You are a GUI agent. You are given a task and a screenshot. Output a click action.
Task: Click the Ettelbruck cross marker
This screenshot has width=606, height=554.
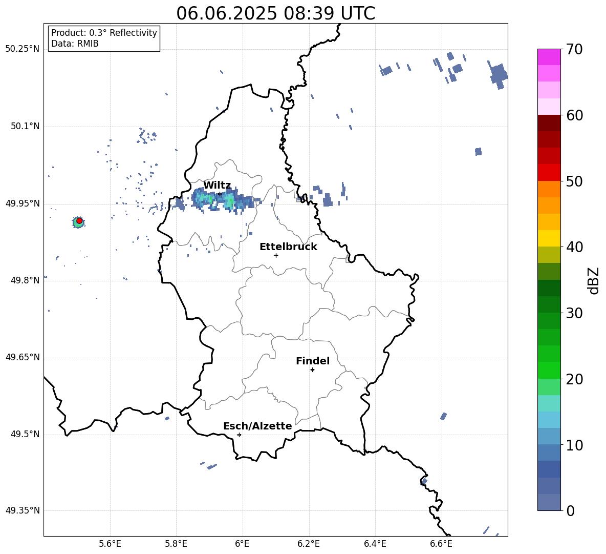point(276,255)
